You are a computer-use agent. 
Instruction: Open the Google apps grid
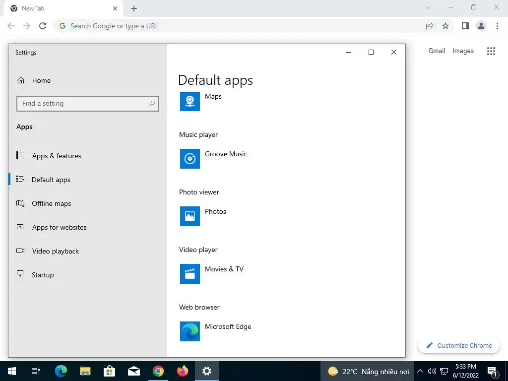491,51
